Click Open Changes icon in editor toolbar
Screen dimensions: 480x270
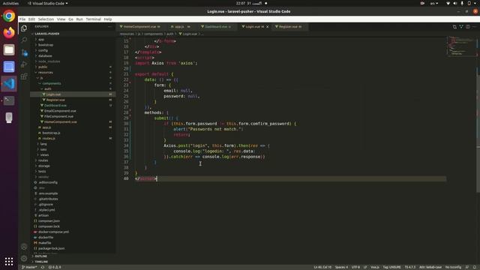pyautogui.click(x=454, y=27)
